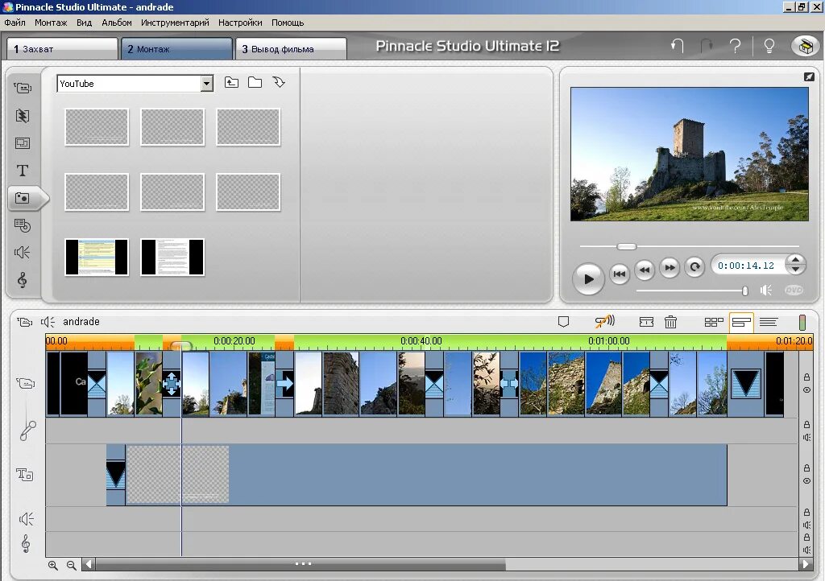Open the Альбом menu
This screenshot has height=581, width=825.
[x=117, y=23]
